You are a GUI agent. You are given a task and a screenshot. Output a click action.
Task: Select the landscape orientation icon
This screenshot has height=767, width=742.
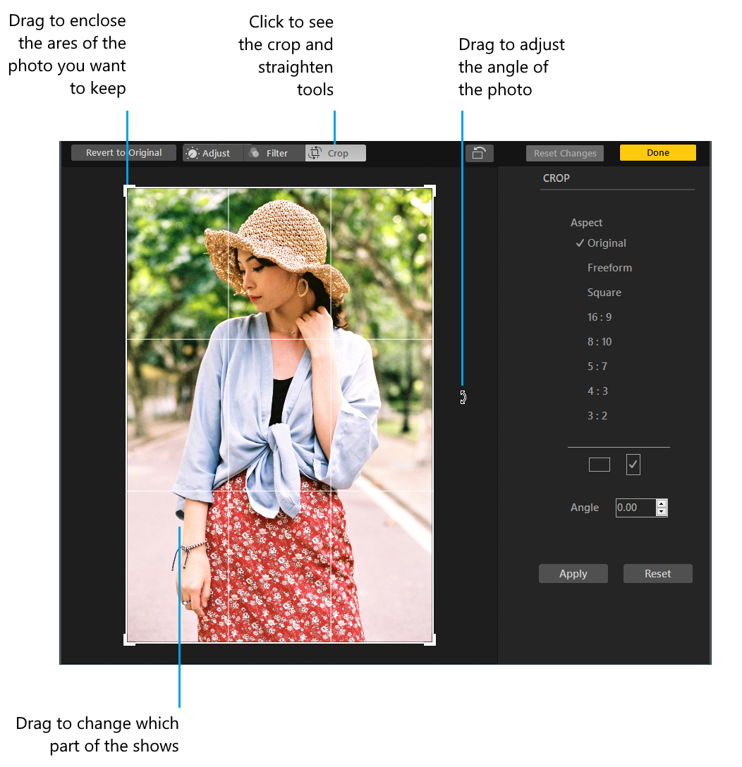pyautogui.click(x=599, y=465)
